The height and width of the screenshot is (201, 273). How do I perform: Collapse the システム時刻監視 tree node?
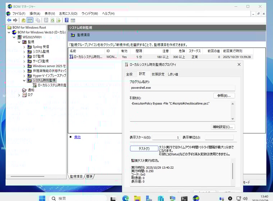(24, 81)
